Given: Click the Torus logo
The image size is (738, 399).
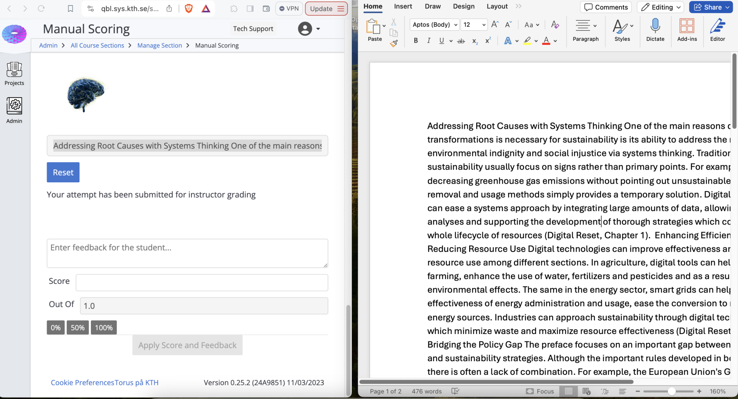Looking at the screenshot, I should pyautogui.click(x=14, y=34).
